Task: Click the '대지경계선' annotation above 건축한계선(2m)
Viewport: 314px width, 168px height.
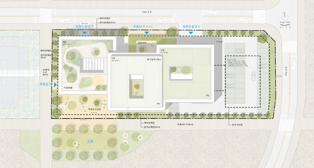Action: tap(149, 123)
